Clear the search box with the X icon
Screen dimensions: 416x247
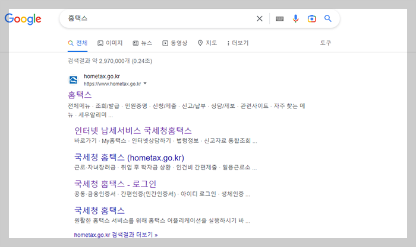click(x=260, y=18)
